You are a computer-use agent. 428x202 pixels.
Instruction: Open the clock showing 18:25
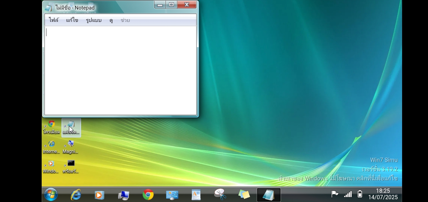tap(383, 194)
